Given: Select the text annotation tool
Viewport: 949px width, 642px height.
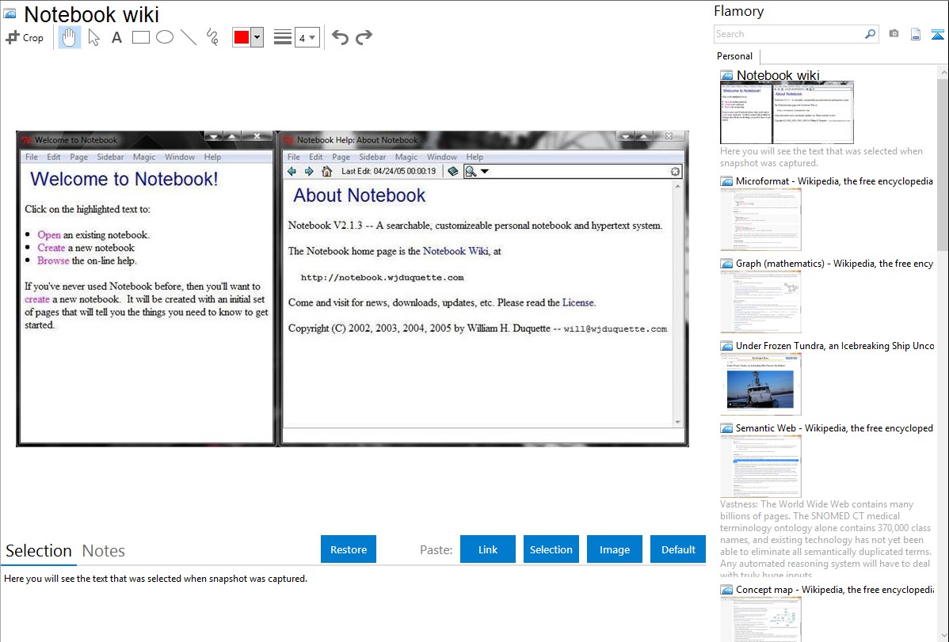Looking at the screenshot, I should coord(116,37).
